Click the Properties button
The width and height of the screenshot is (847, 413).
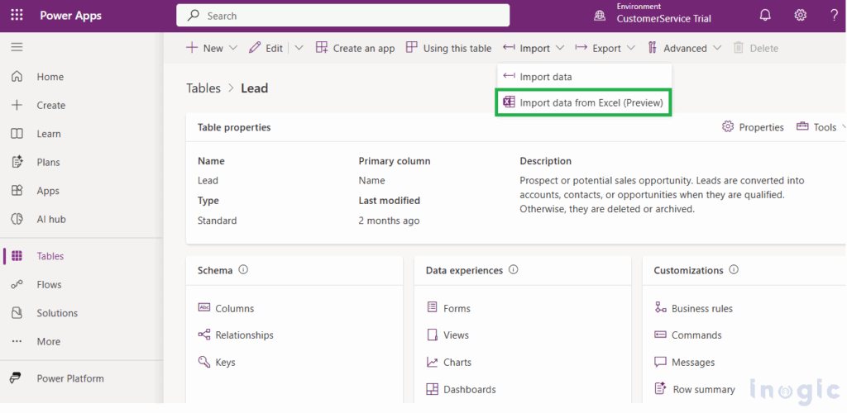753,127
